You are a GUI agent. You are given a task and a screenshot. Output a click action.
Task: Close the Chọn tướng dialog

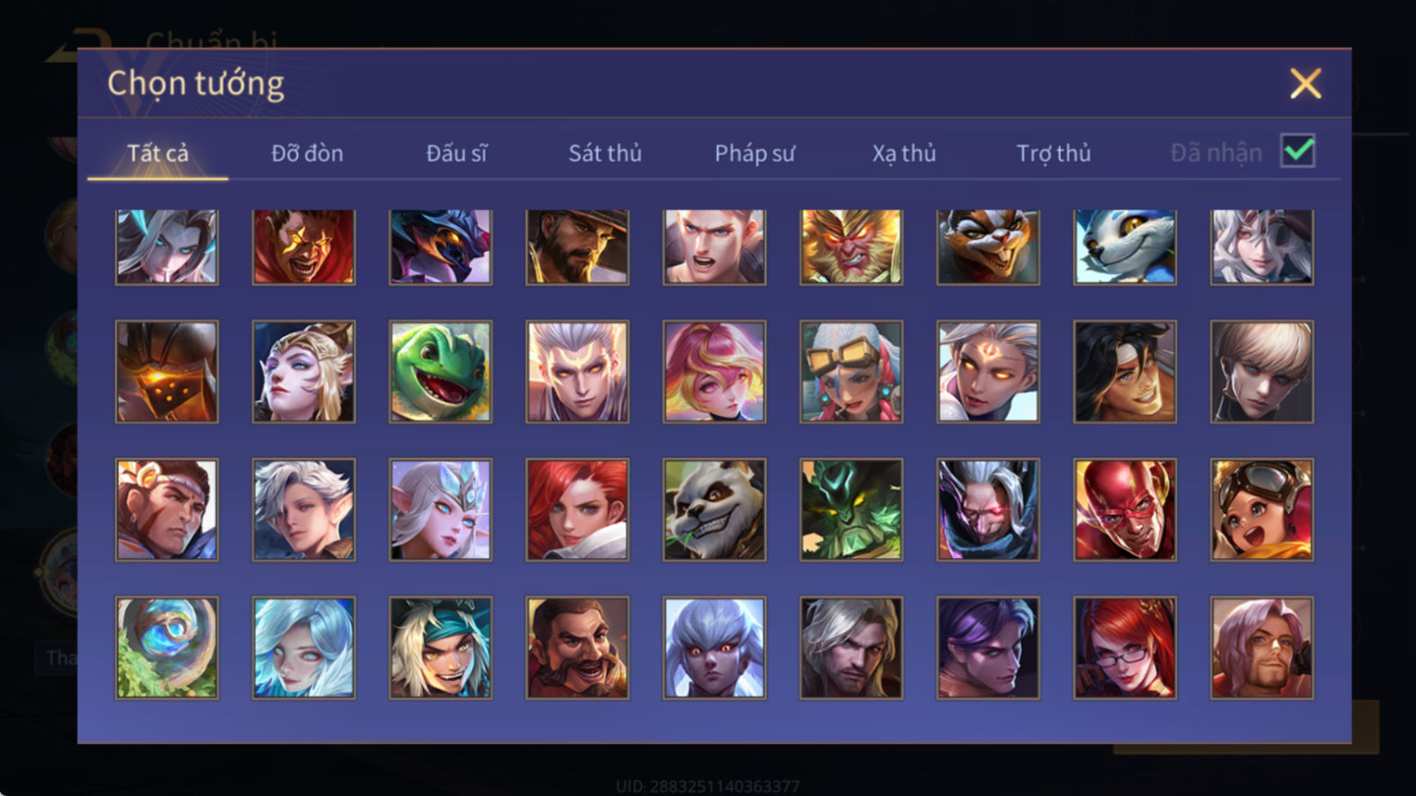tap(1305, 84)
